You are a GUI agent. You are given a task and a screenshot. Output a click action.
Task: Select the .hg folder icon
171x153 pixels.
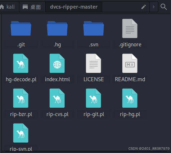[x=57, y=28]
